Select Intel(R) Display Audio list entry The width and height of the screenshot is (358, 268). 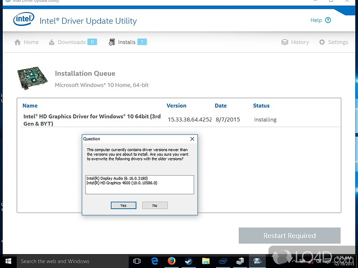117,178
